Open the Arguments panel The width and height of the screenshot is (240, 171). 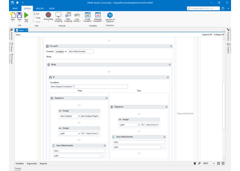[32, 163]
